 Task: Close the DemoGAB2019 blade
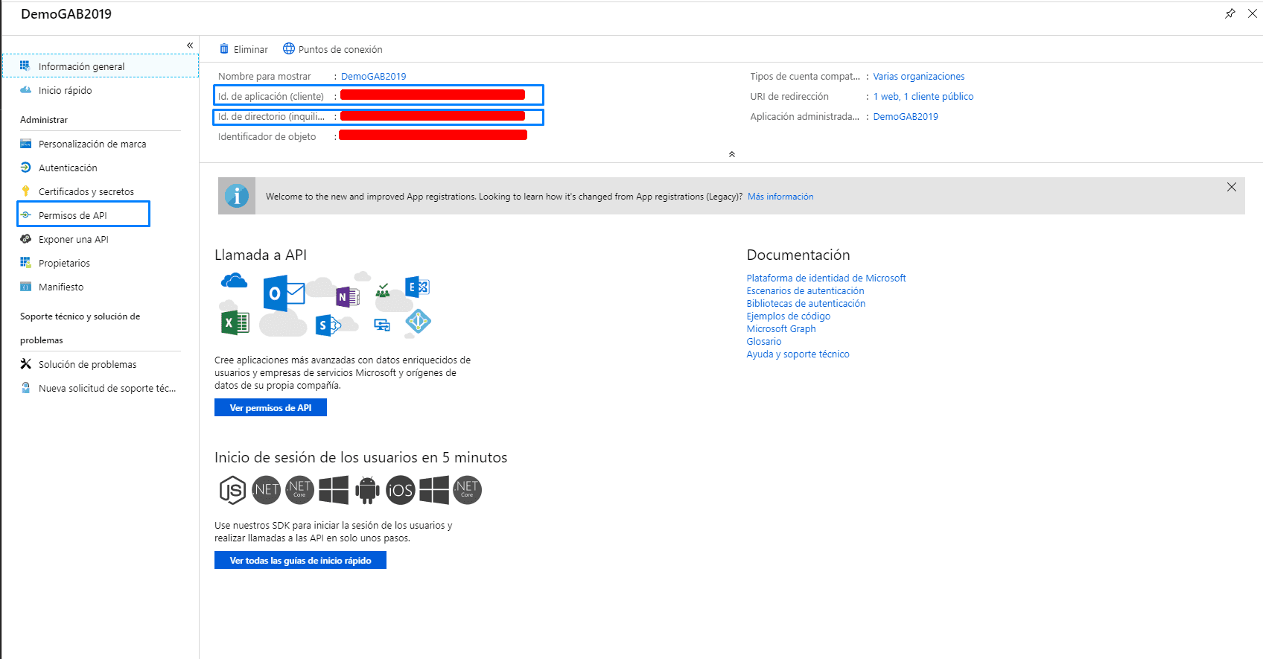(1253, 13)
